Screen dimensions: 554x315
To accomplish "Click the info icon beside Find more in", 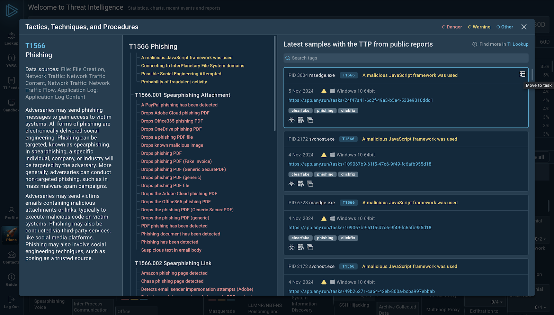I will point(475,44).
